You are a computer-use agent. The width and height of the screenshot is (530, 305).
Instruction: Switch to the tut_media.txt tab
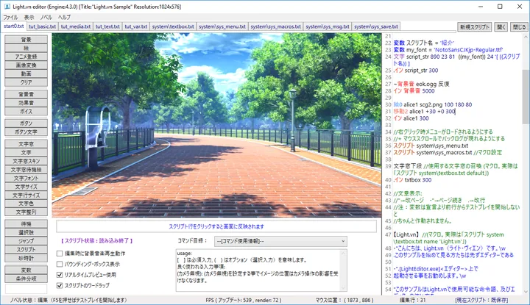point(76,26)
